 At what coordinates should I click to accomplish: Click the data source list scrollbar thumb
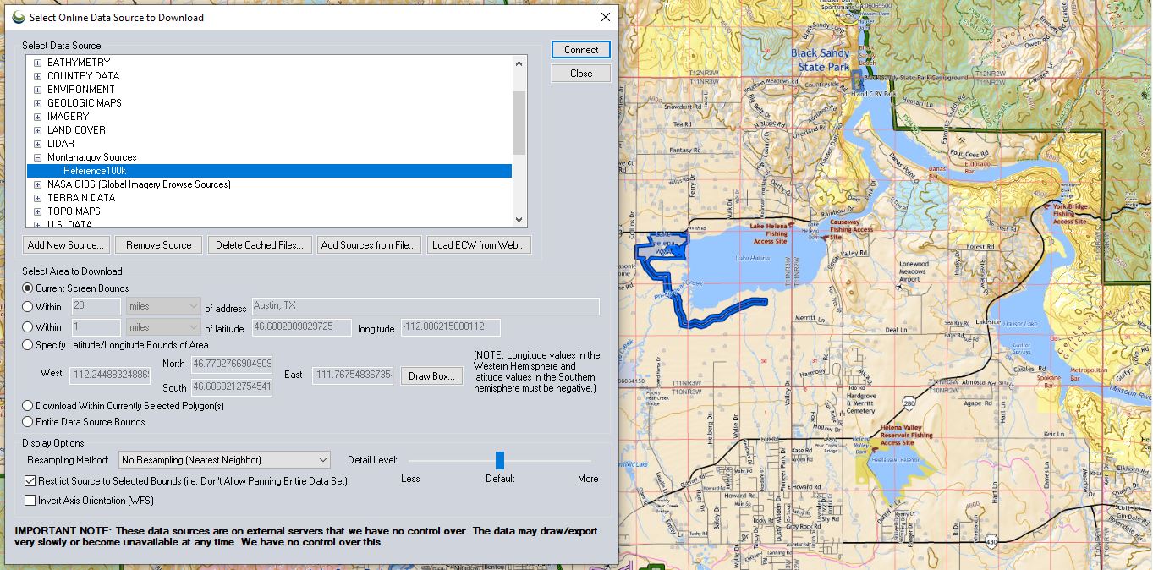point(519,123)
